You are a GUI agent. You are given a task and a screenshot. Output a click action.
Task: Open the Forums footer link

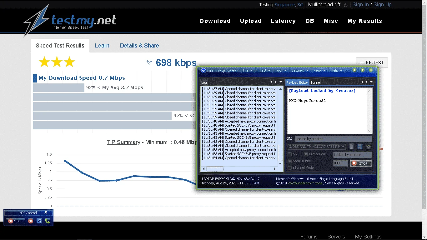click(309, 237)
